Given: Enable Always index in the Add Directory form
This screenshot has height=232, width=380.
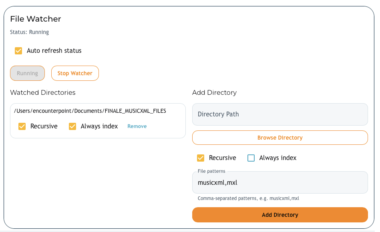Looking at the screenshot, I should [x=251, y=158].
